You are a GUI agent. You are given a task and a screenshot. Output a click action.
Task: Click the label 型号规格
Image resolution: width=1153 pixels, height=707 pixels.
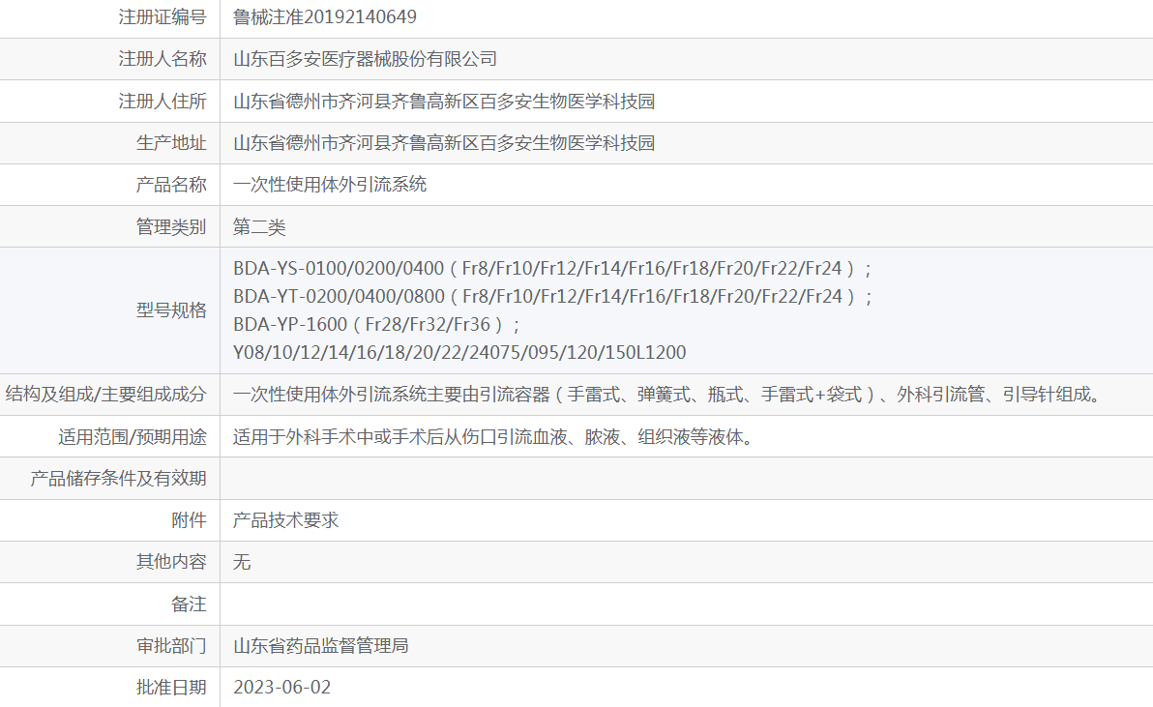[x=171, y=310]
